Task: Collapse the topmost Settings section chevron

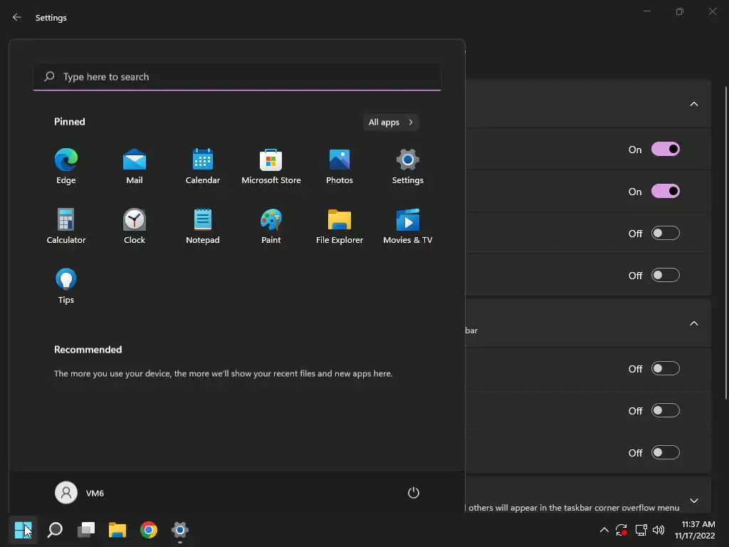Action: [693, 104]
